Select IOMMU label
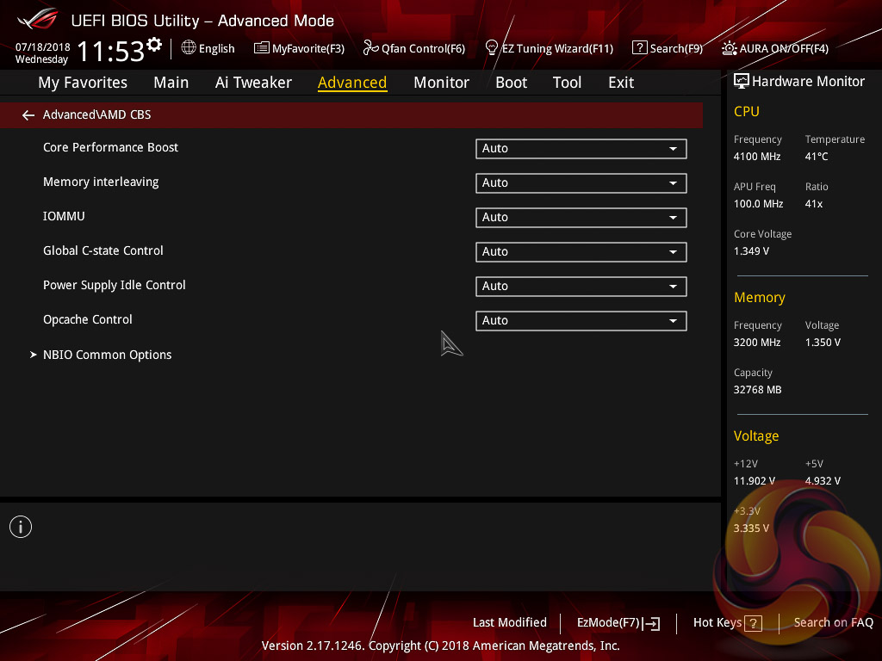The width and height of the screenshot is (882, 661). (x=64, y=216)
